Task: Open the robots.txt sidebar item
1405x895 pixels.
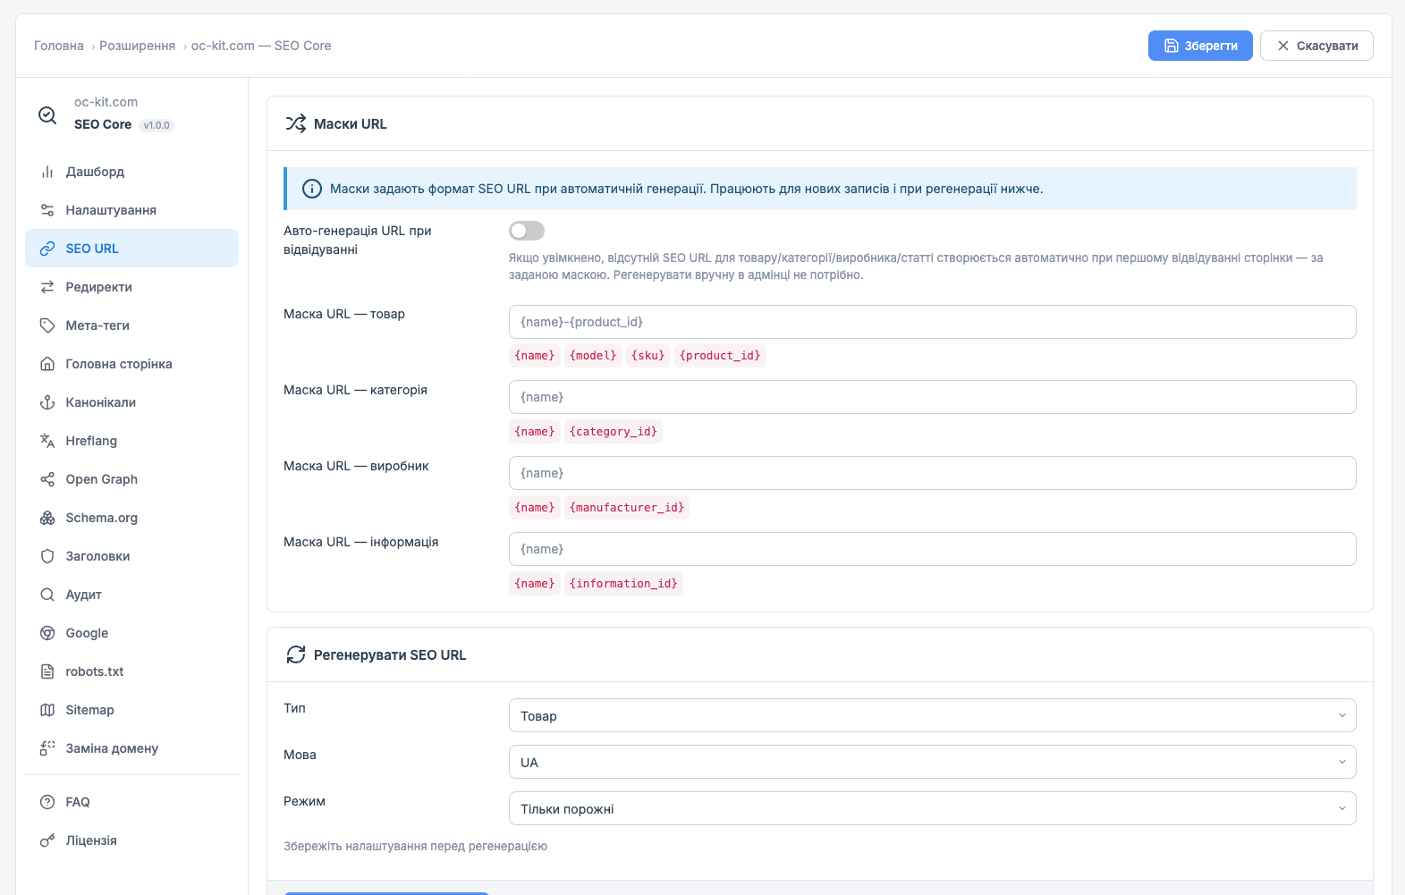Action: tap(132, 671)
